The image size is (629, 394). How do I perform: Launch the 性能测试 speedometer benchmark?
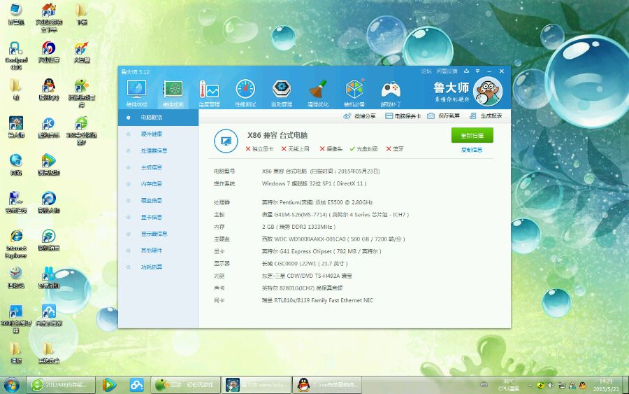pyautogui.click(x=245, y=93)
